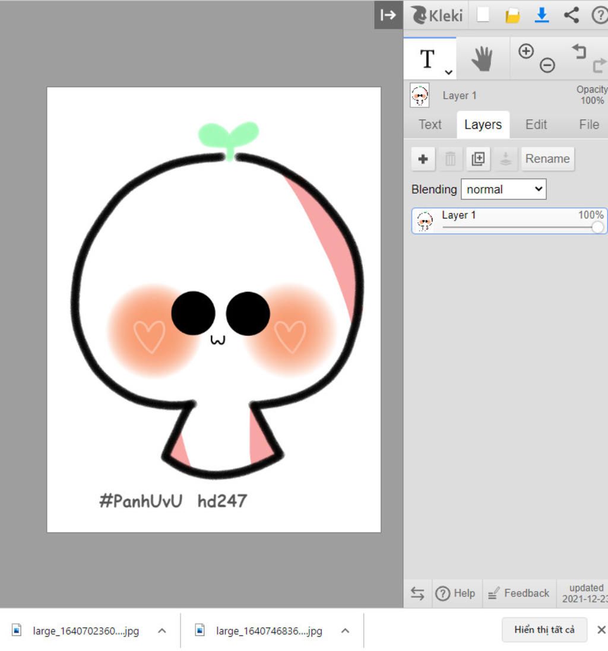Viewport: 608px width, 651px height.
Task: Open the Feedback link
Action: coord(519,593)
